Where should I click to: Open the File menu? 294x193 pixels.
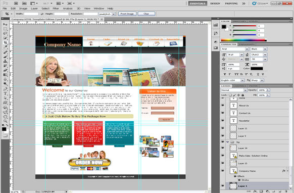(x=5, y=9)
